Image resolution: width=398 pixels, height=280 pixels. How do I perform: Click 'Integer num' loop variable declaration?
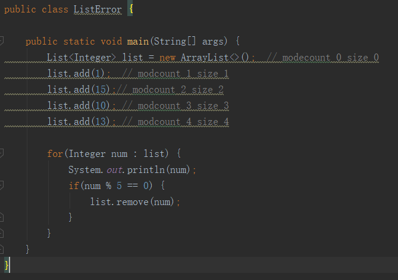98,154
